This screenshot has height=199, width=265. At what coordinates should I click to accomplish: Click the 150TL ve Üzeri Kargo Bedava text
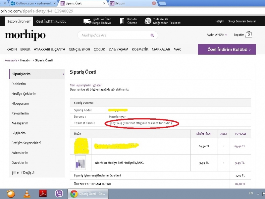[x=102, y=21]
